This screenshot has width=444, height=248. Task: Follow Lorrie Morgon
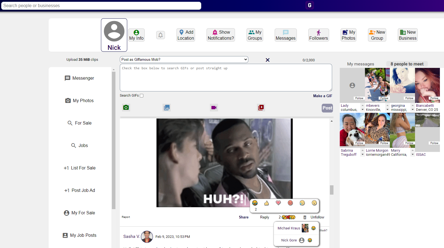click(x=384, y=143)
